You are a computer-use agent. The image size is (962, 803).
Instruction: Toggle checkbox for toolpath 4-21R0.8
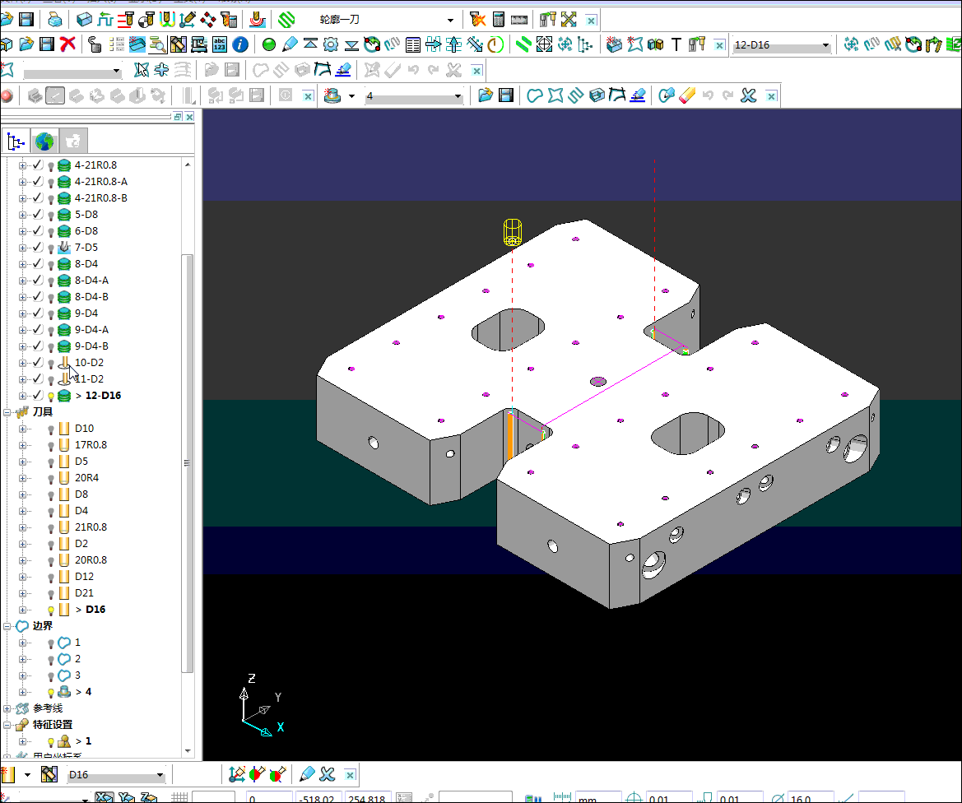37,165
